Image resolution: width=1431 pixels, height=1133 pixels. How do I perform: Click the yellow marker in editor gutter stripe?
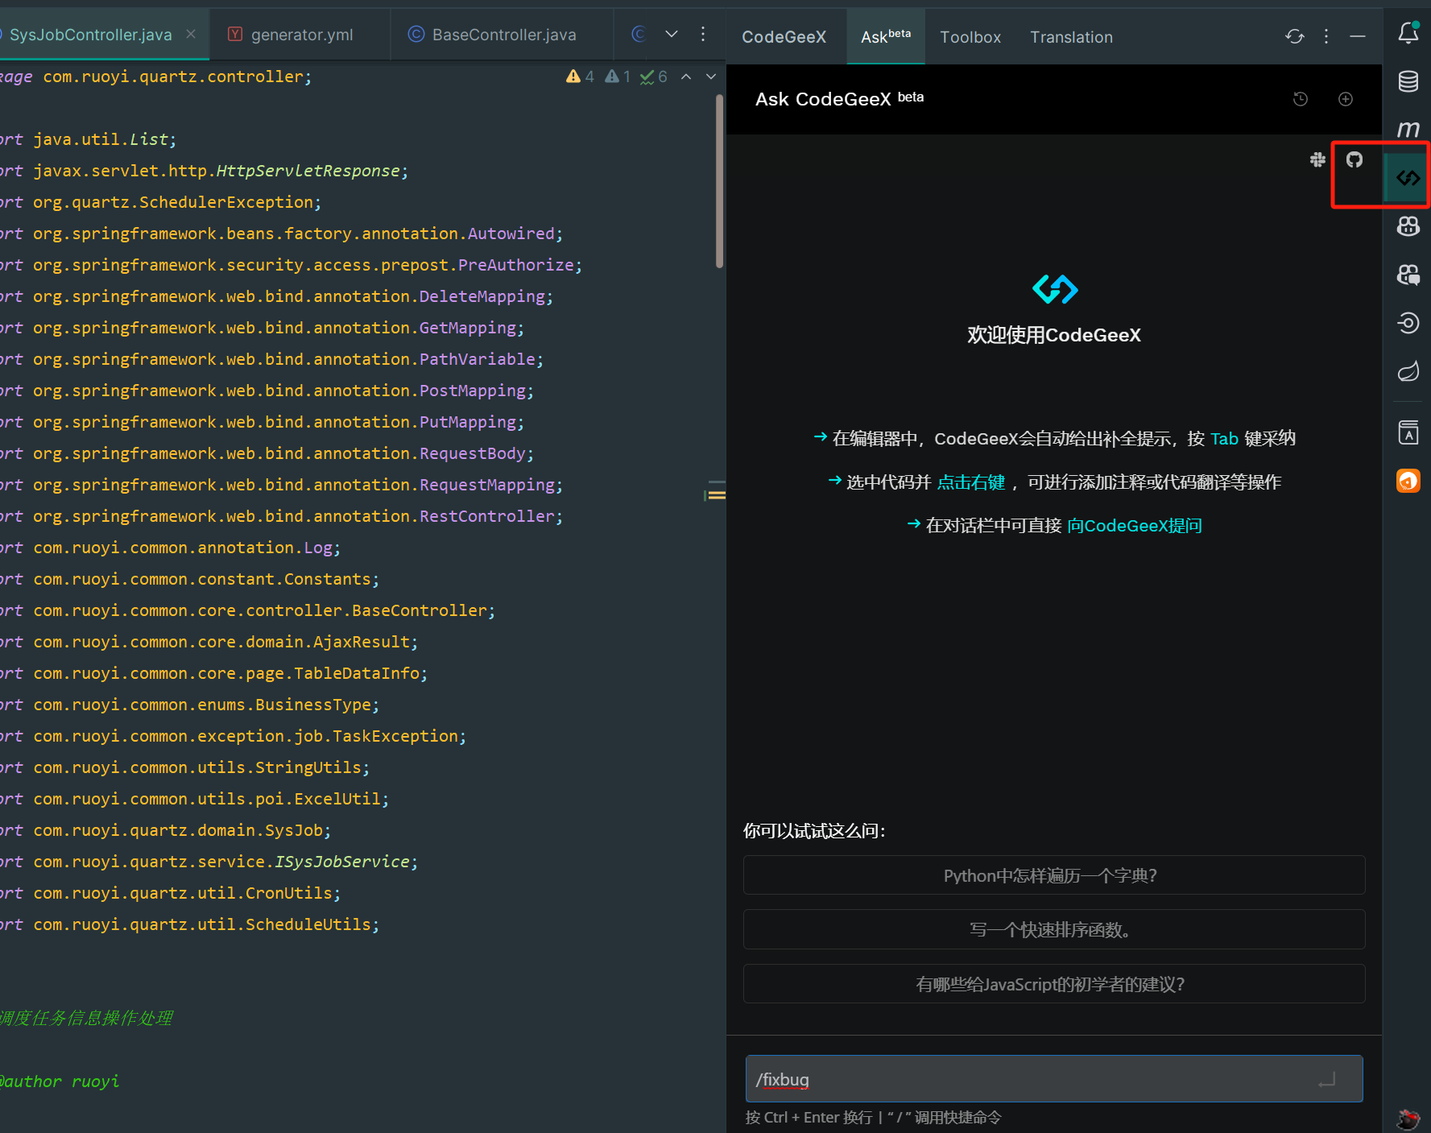[715, 495]
